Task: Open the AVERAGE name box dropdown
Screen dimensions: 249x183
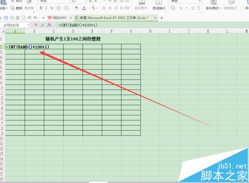Action: [28, 25]
